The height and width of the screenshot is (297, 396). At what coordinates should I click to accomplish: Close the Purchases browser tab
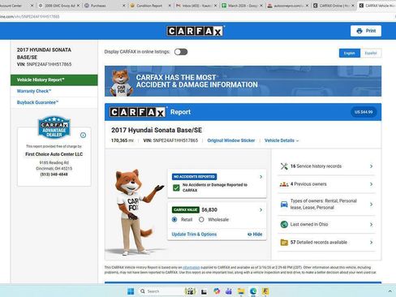tap(123, 6)
